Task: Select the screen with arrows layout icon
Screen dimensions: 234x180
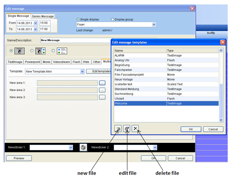Action: (40, 51)
